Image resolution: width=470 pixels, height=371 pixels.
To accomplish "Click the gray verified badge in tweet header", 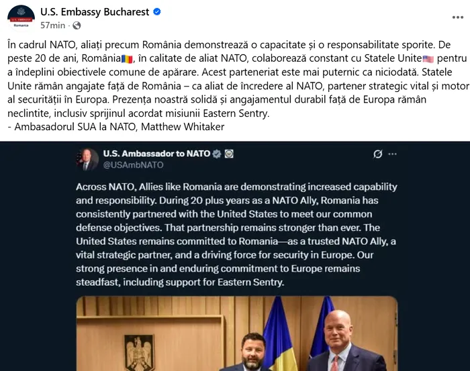I will click(x=217, y=154).
